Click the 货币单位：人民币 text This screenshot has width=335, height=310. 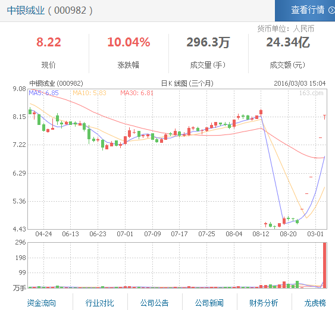[286, 29]
